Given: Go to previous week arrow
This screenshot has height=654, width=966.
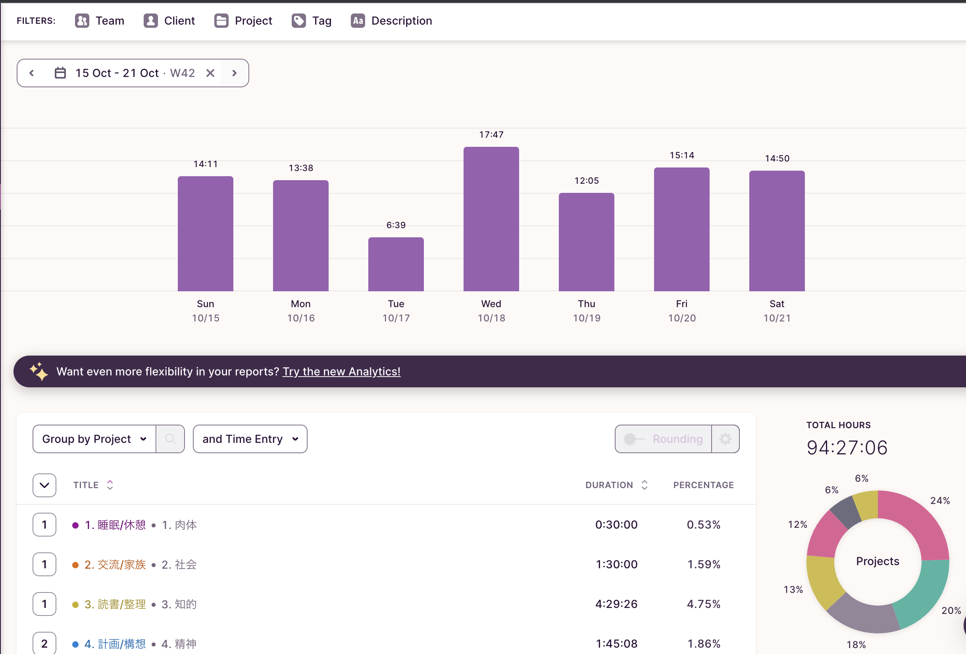Looking at the screenshot, I should pyautogui.click(x=32, y=73).
